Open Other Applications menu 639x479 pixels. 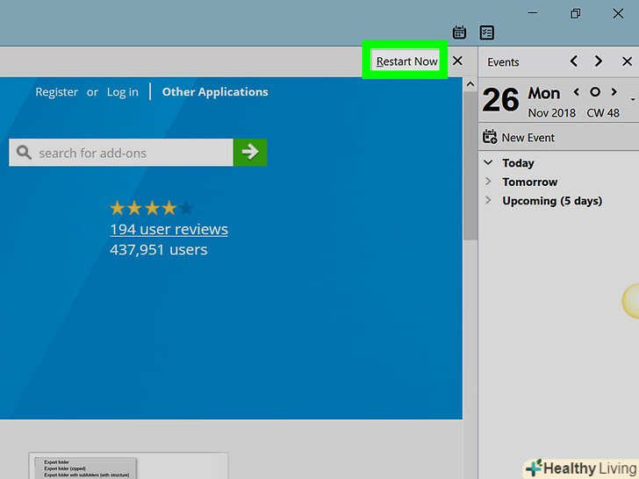coord(215,92)
